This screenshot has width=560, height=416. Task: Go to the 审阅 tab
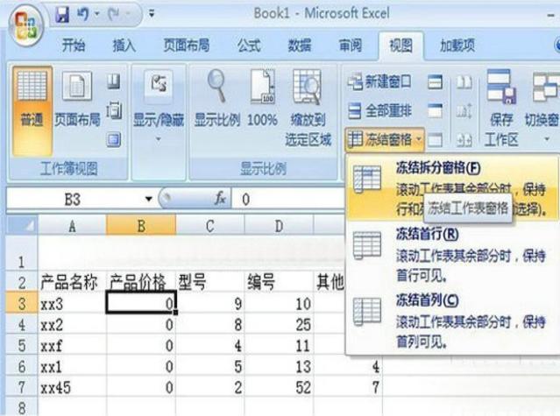pos(351,46)
